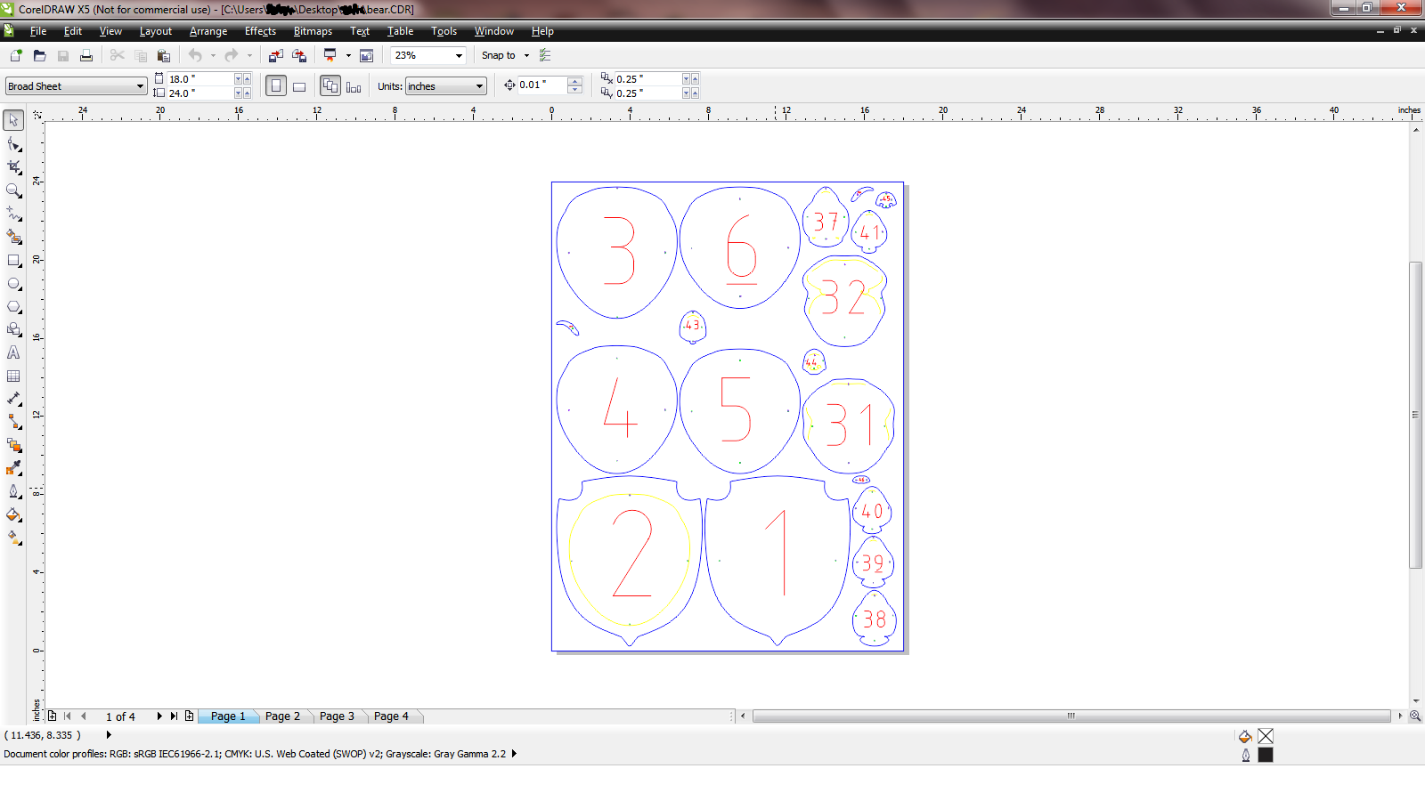Switch to the Page 2 tab
The image size is (1425, 801).
tap(282, 716)
